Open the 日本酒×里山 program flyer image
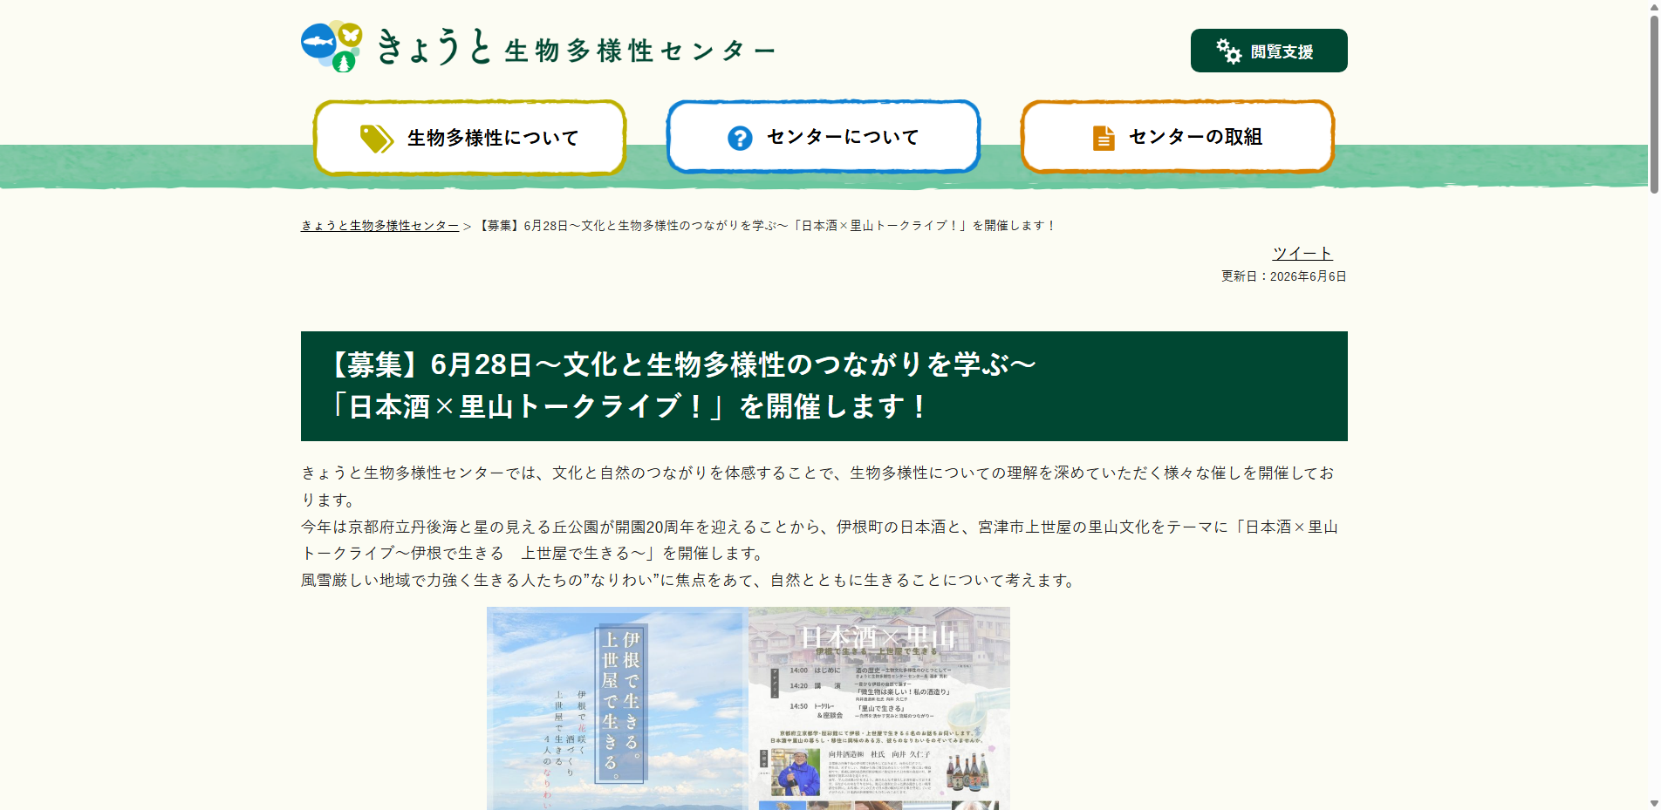1661x810 pixels. 879,709
